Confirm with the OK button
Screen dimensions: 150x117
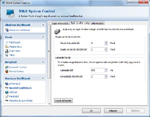click(x=91, y=111)
